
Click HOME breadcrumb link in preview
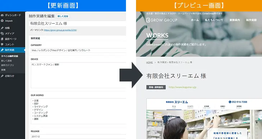click(150, 62)
